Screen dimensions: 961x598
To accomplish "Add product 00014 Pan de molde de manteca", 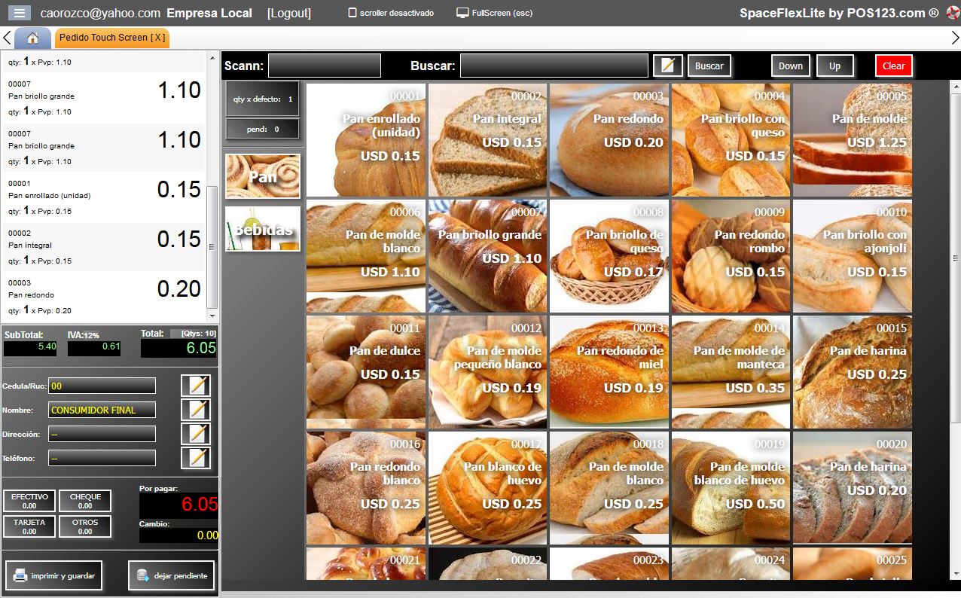I will coord(731,372).
